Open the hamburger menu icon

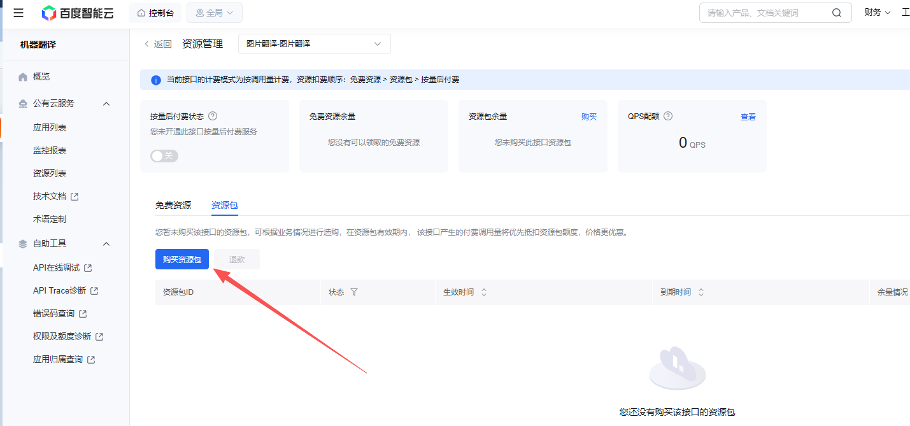(18, 13)
